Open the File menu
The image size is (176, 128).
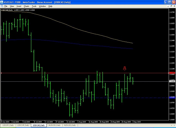coord(6,6)
